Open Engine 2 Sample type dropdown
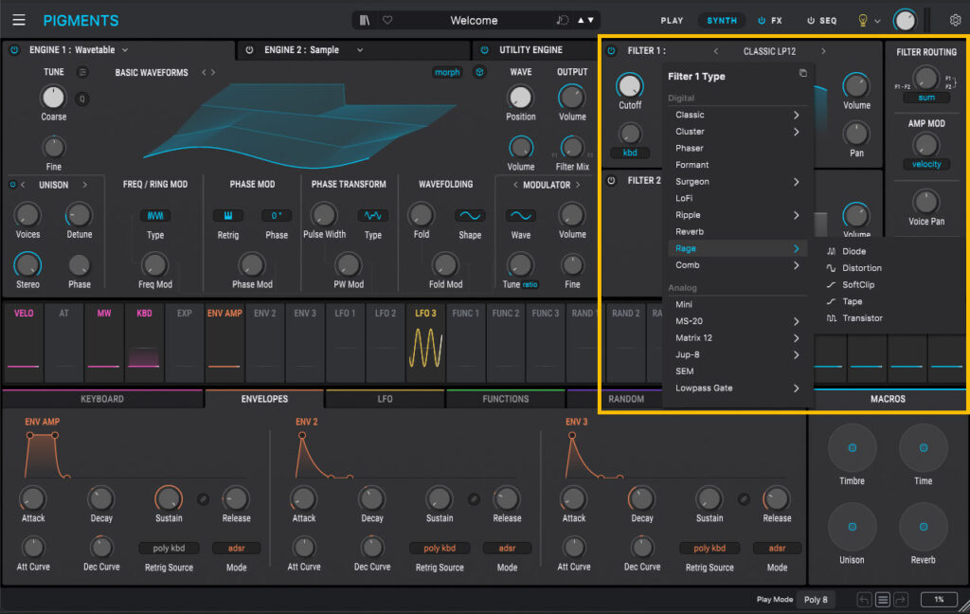The width and height of the screenshot is (970, 614). pyautogui.click(x=360, y=50)
